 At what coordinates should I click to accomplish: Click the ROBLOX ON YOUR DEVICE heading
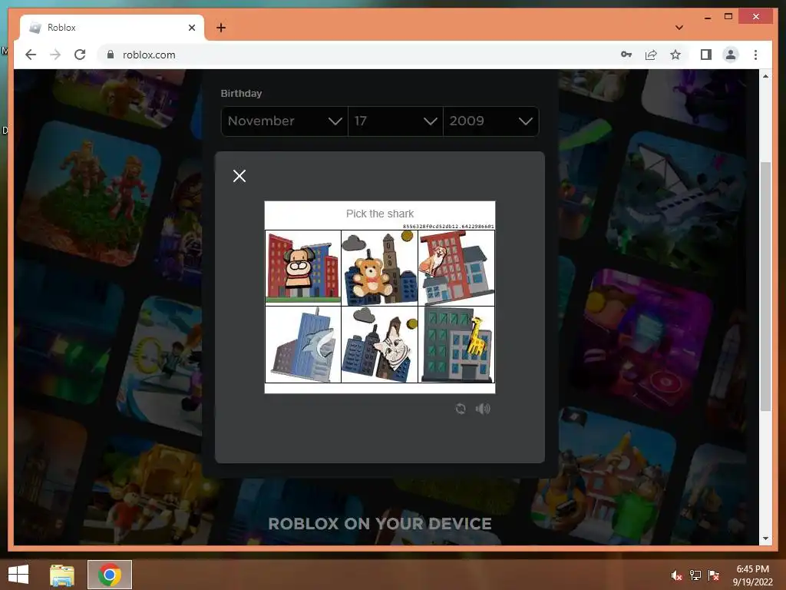(379, 524)
